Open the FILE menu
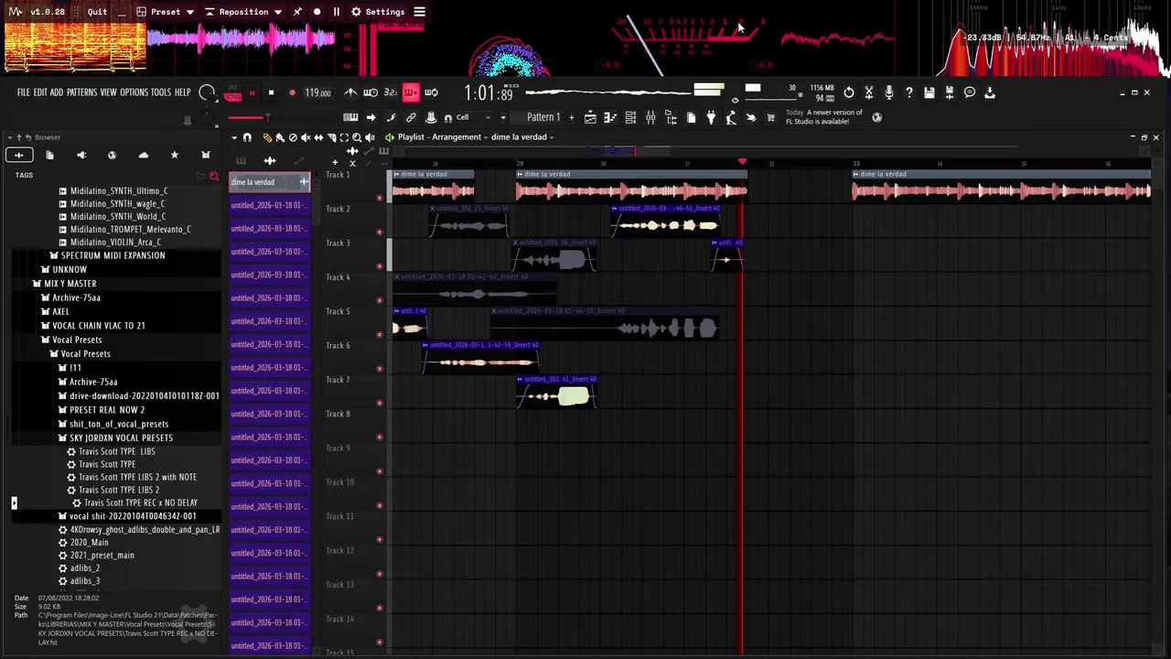The height and width of the screenshot is (659, 1171). click(x=24, y=92)
